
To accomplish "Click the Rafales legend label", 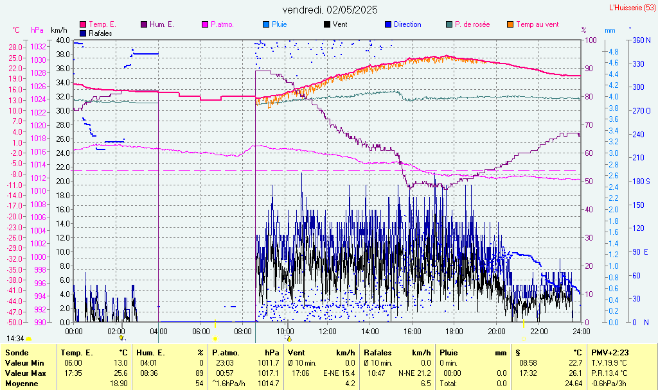I will coord(100,33).
